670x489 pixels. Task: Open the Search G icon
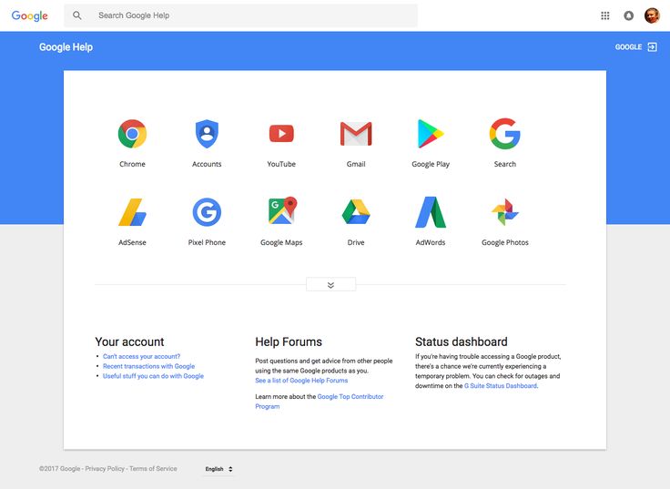point(505,134)
